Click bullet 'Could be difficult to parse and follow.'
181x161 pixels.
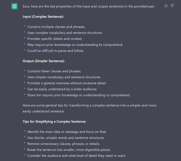(55, 51)
